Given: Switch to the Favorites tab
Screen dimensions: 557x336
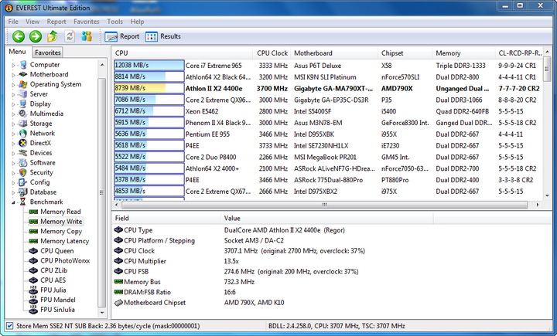Looking at the screenshot, I should click(48, 53).
